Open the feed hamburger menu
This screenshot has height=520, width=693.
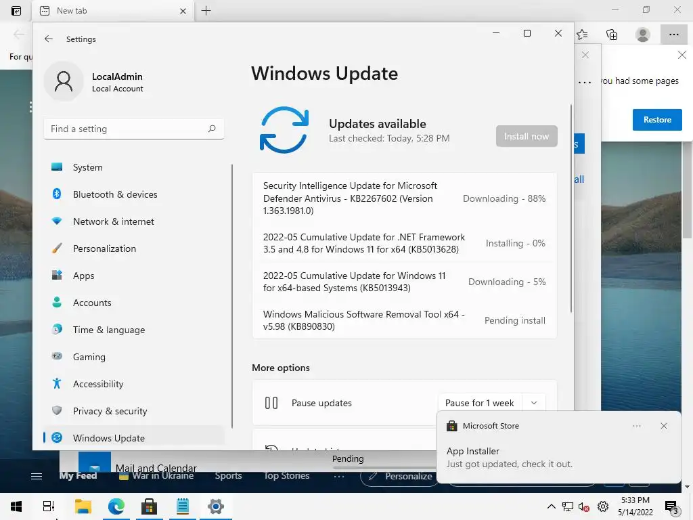37,476
